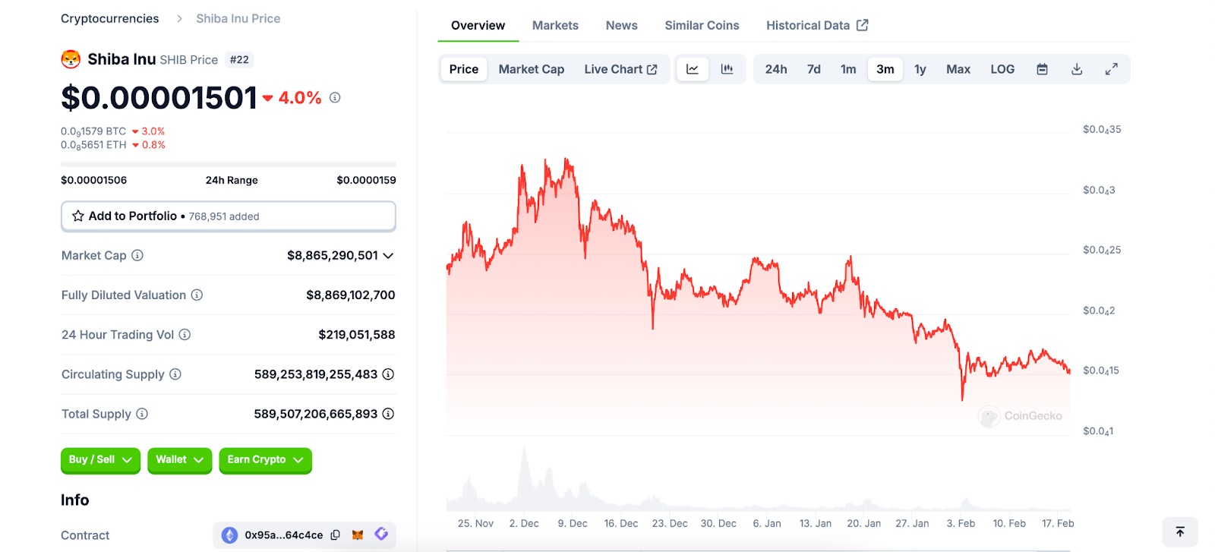The height and width of the screenshot is (552, 1215).
Task: Open the Buy / Sell dropdown
Action: (x=100, y=460)
